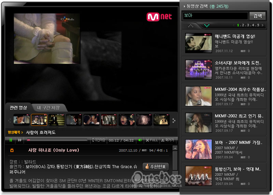The width and height of the screenshot is (273, 195).
Task: Open thumbnail of 동방신기, 보아 result
Action: (199, 176)
